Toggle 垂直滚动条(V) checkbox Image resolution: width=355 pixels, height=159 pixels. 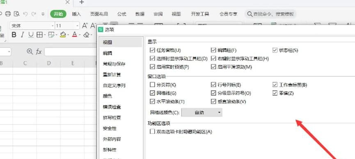coord(213,101)
